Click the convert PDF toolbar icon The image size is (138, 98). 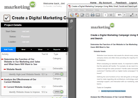point(77,15)
